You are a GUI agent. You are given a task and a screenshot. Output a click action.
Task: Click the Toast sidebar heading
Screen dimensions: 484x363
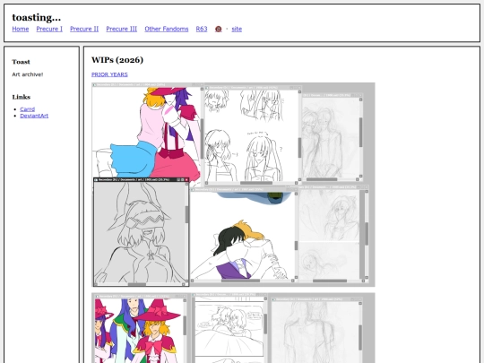point(21,62)
